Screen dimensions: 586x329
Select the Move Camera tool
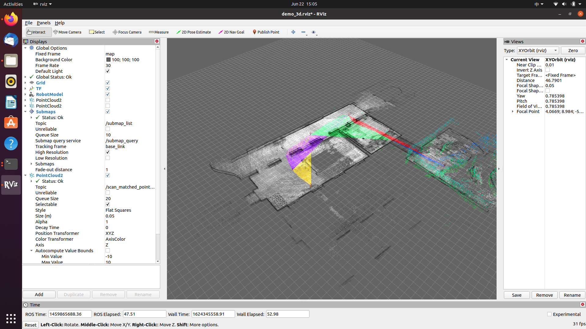67,32
